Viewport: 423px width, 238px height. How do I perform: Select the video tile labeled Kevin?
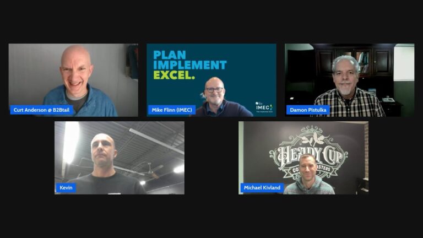120,158
